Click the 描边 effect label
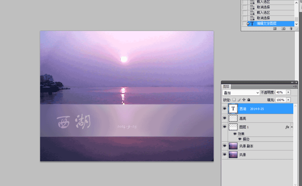This screenshot has height=186, width=302. [x=246, y=139]
